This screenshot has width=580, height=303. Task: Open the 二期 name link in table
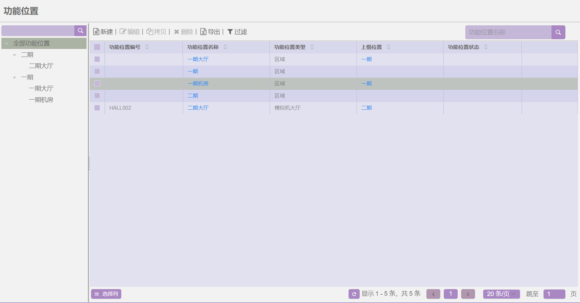tap(193, 96)
